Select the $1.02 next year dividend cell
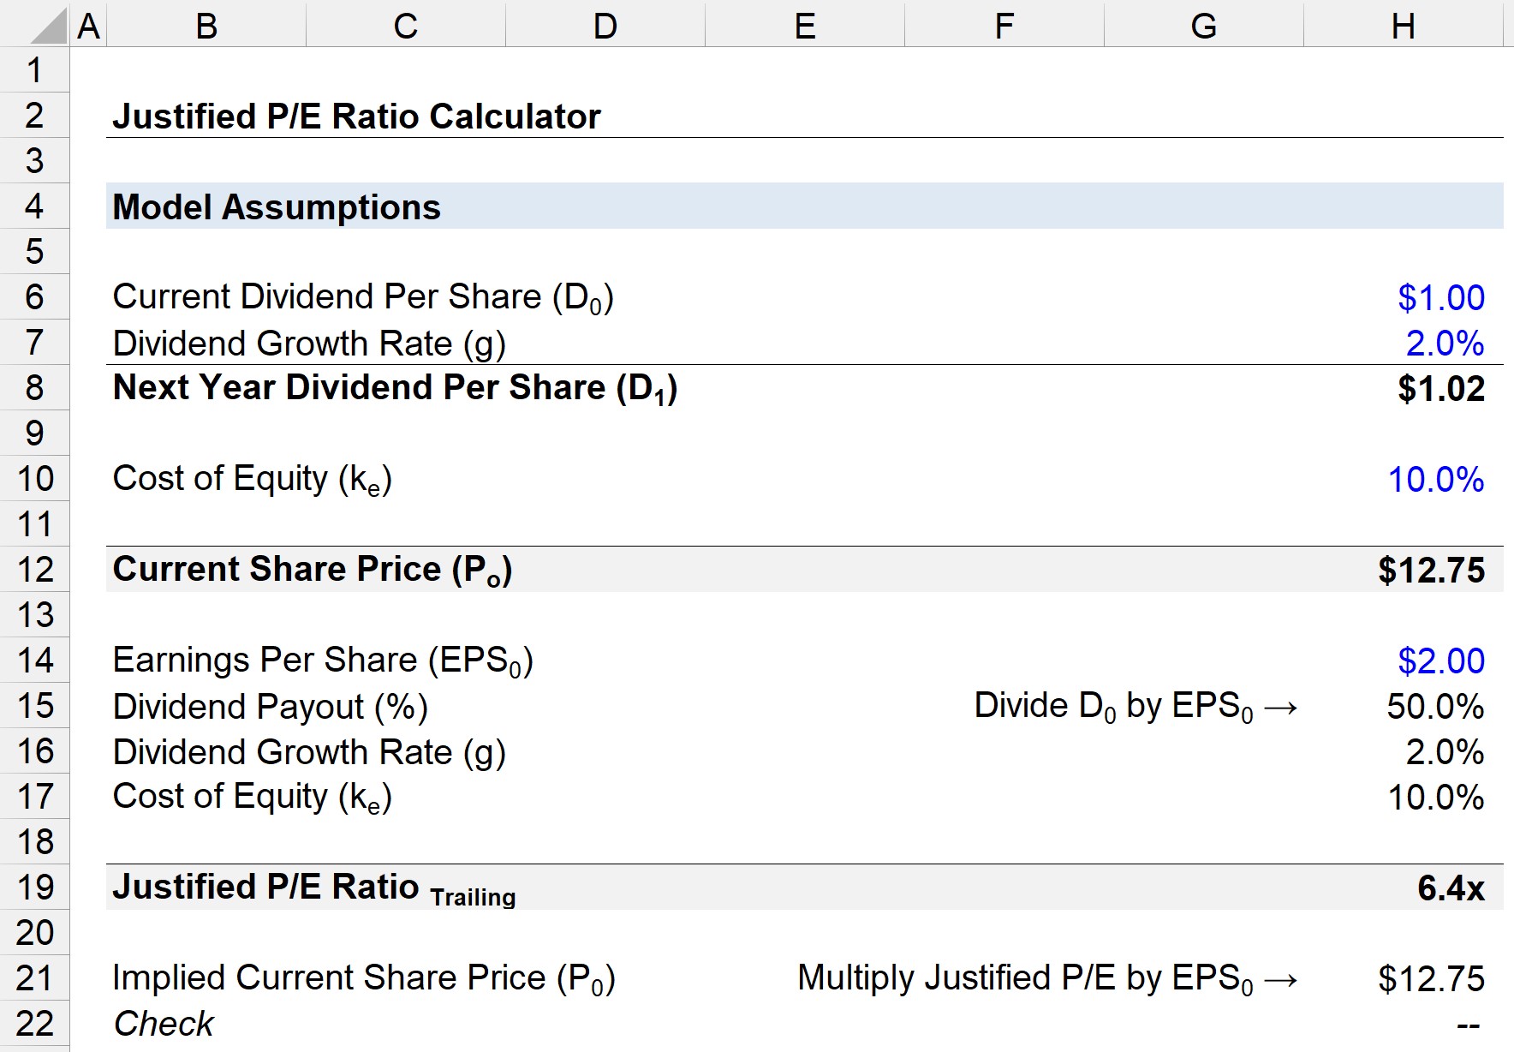The image size is (1514, 1052). [x=1403, y=388]
